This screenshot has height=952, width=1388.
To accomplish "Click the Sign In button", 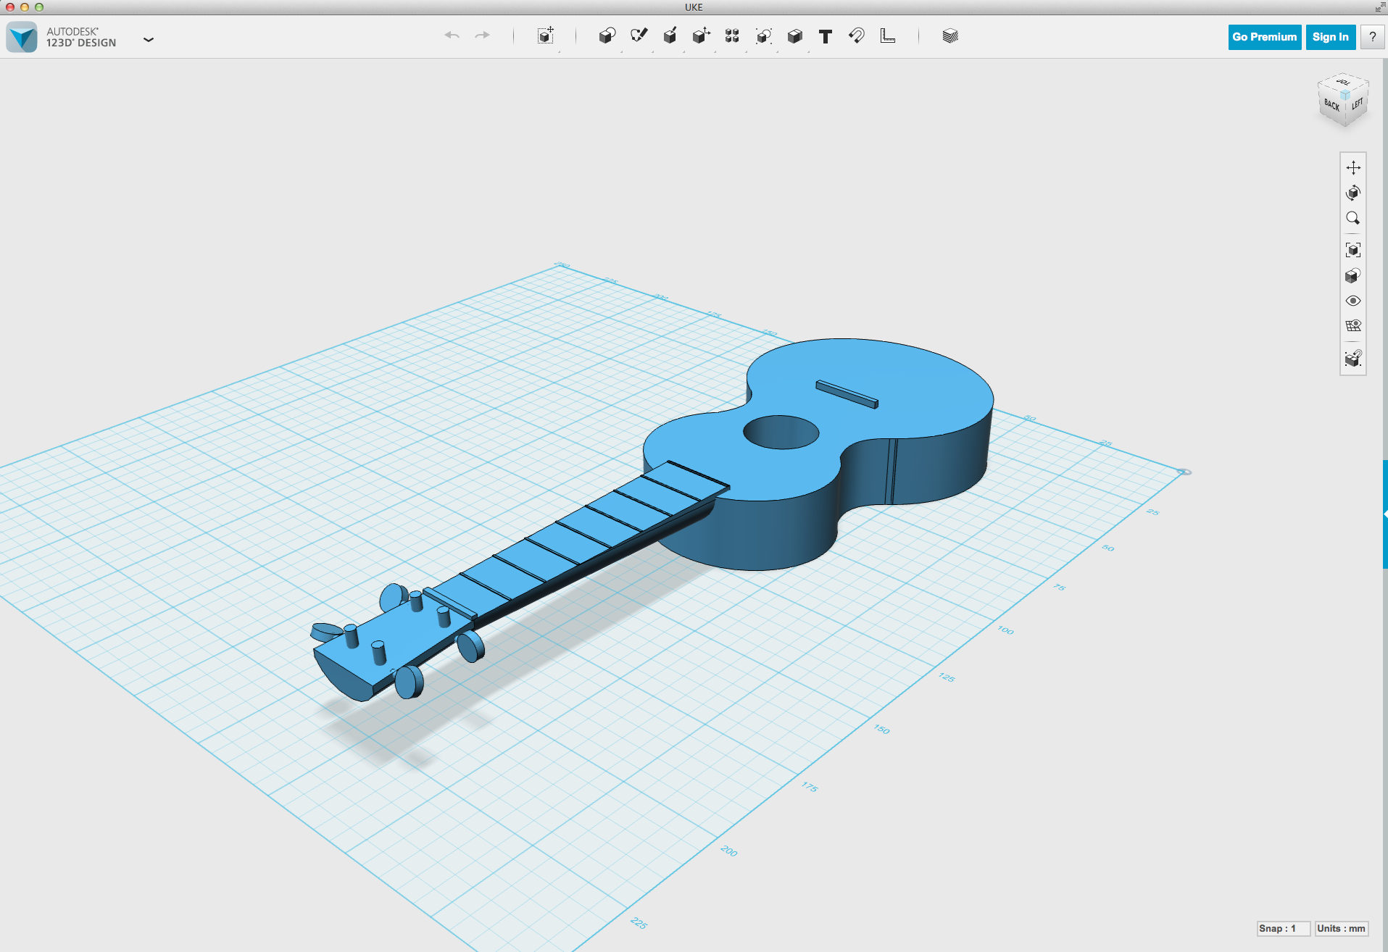I will [1330, 37].
